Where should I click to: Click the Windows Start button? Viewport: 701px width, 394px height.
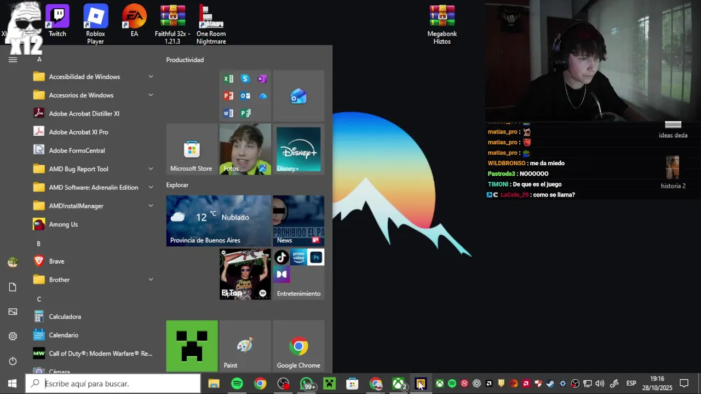point(13,384)
